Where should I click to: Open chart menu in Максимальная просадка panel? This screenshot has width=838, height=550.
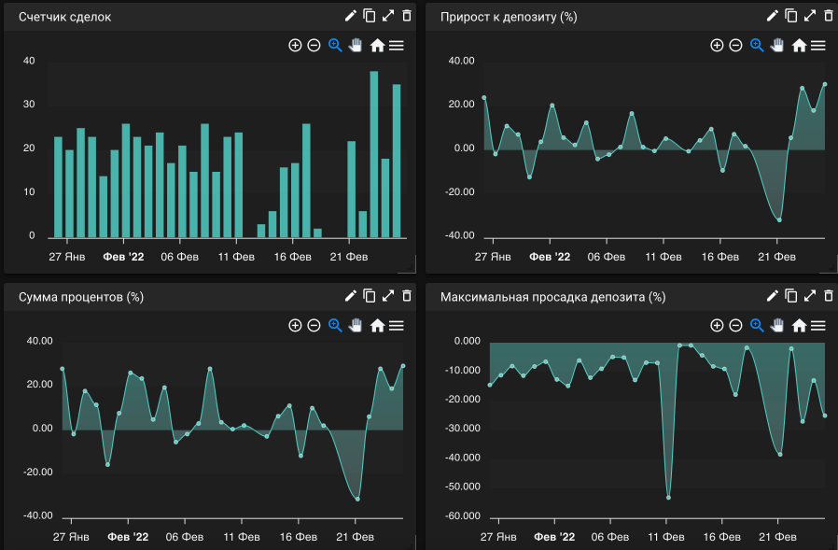tap(818, 325)
